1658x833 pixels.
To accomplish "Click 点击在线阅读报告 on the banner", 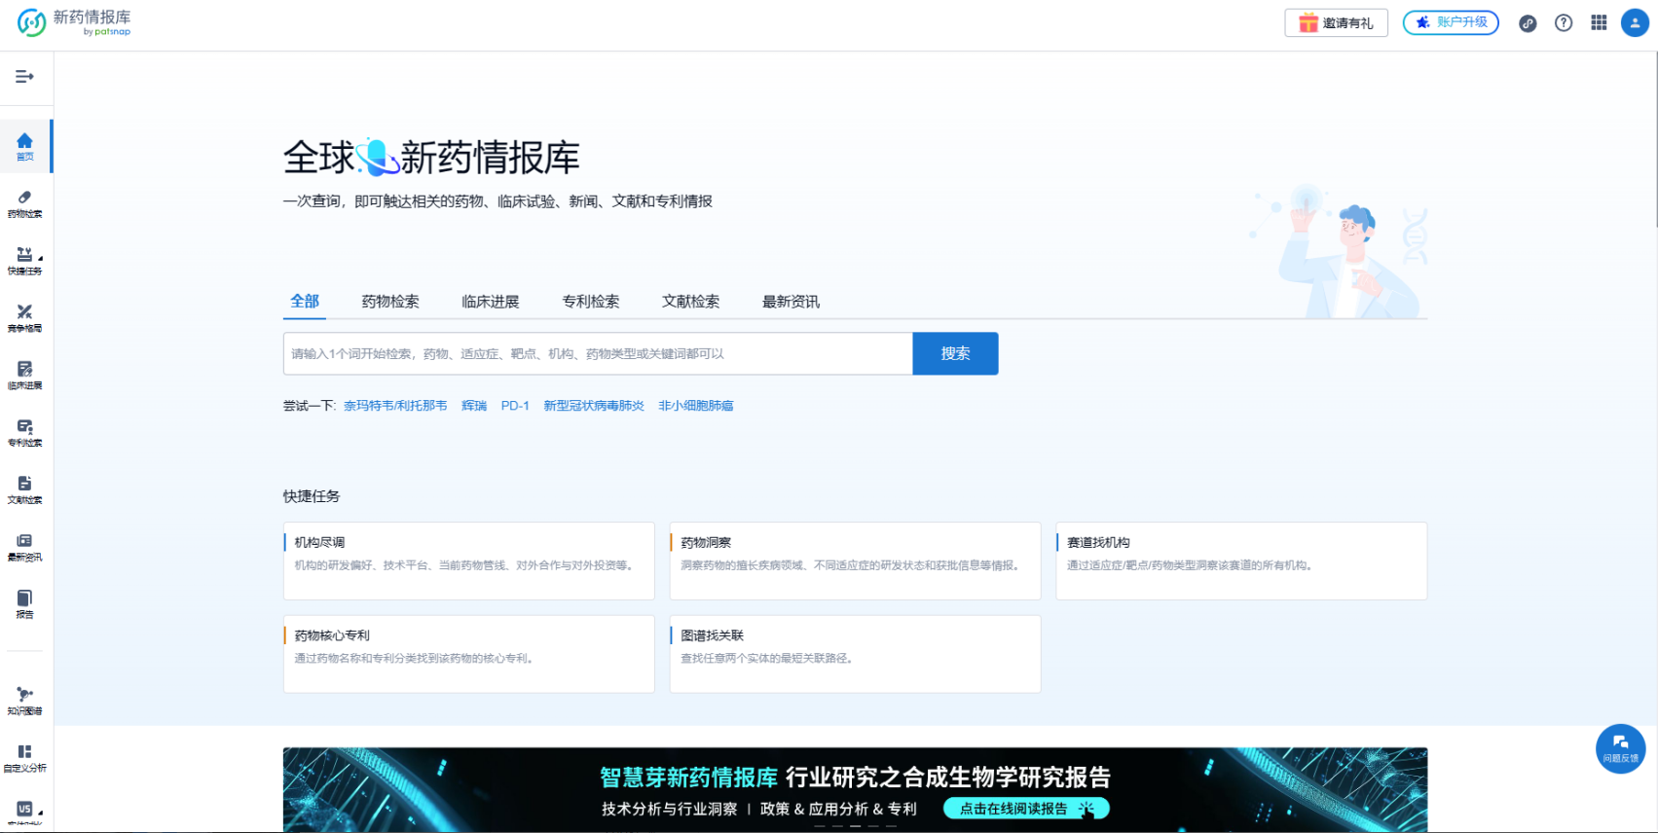I will point(1026,809).
